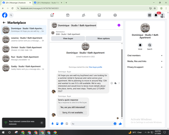The height and width of the screenshot is (135, 169).
Task: Choose a sticker in composer
Action: coord(62,124)
